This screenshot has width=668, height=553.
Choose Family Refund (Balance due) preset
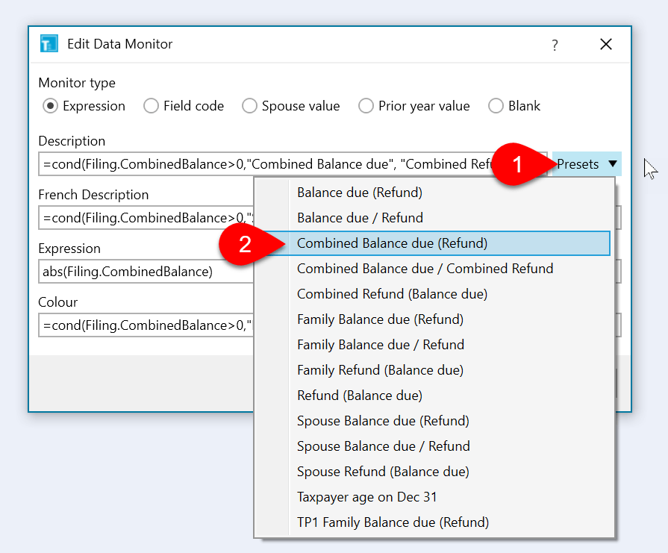pos(434,370)
